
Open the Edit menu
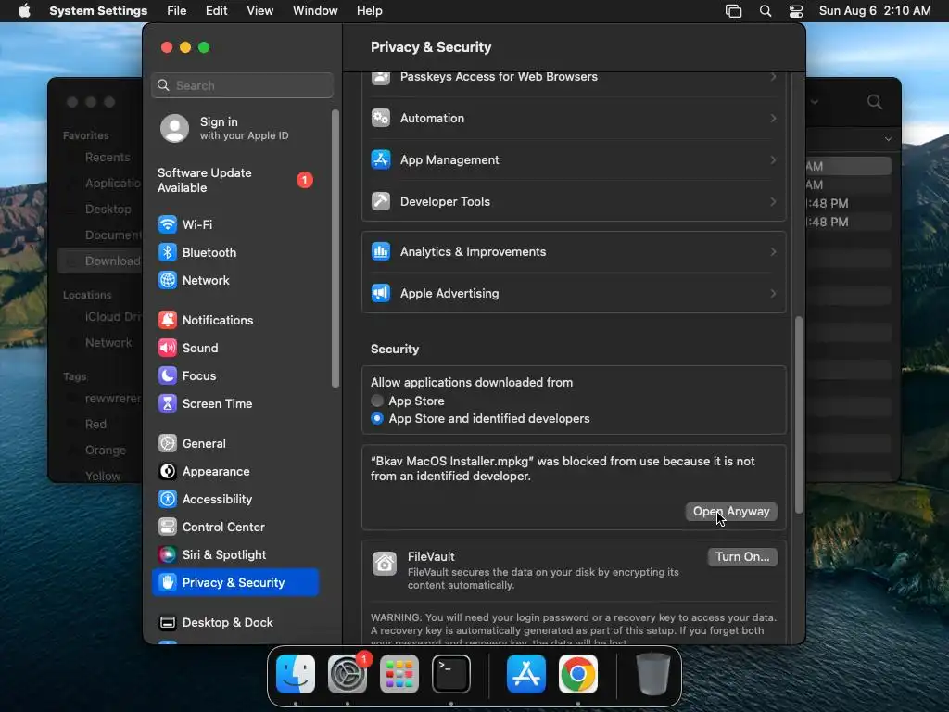tap(216, 11)
